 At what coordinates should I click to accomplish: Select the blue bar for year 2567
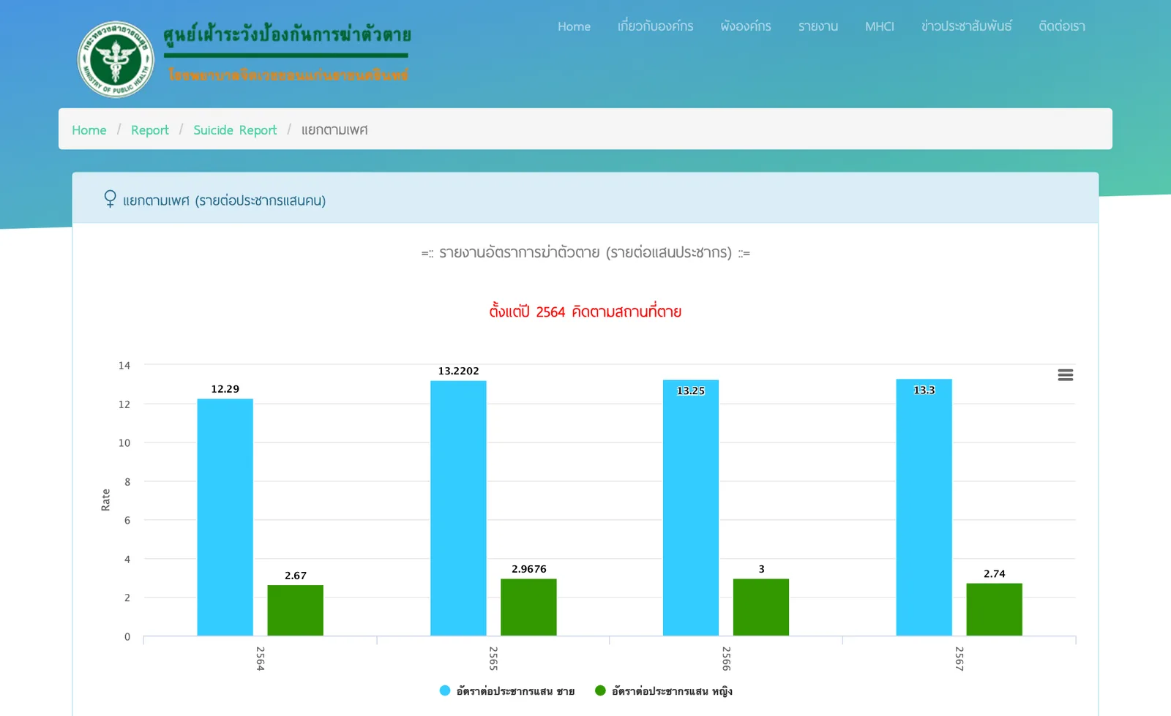pyautogui.click(x=924, y=508)
